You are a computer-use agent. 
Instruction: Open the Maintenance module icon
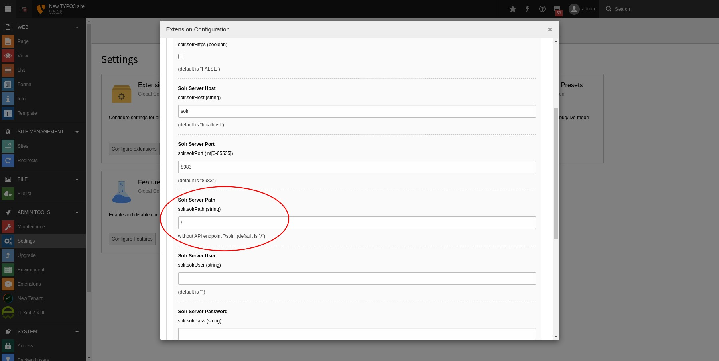[x=8, y=227]
